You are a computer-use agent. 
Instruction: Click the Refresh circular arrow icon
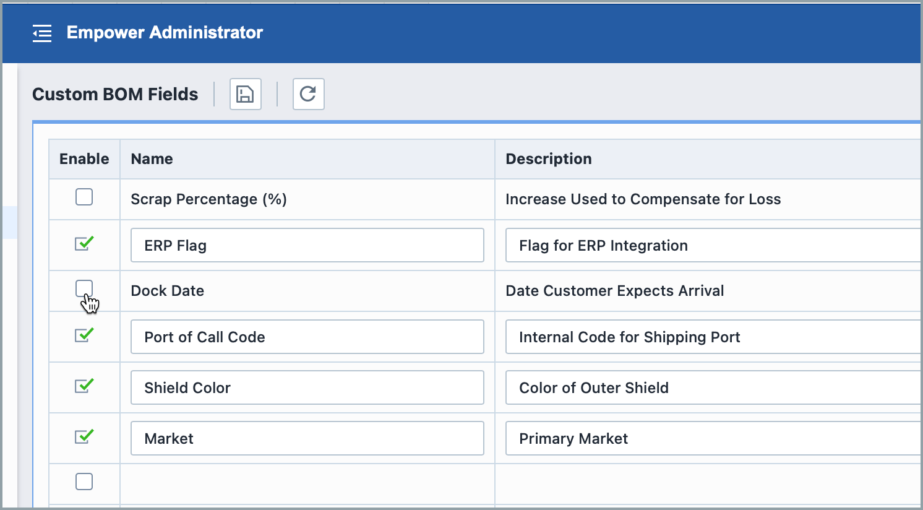(x=308, y=94)
